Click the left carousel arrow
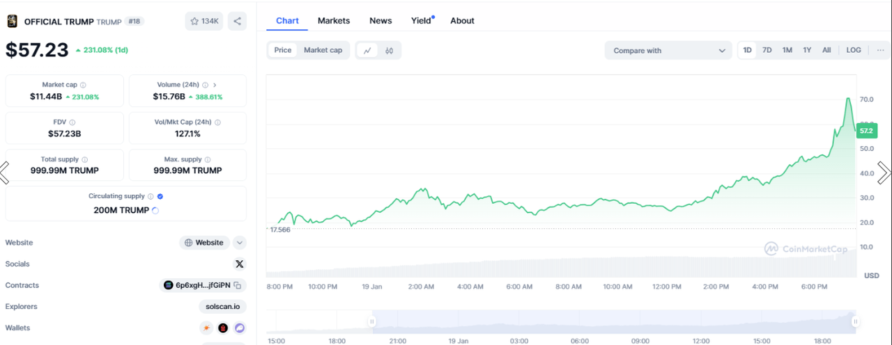Image resolution: width=892 pixels, height=345 pixels. 4,172
